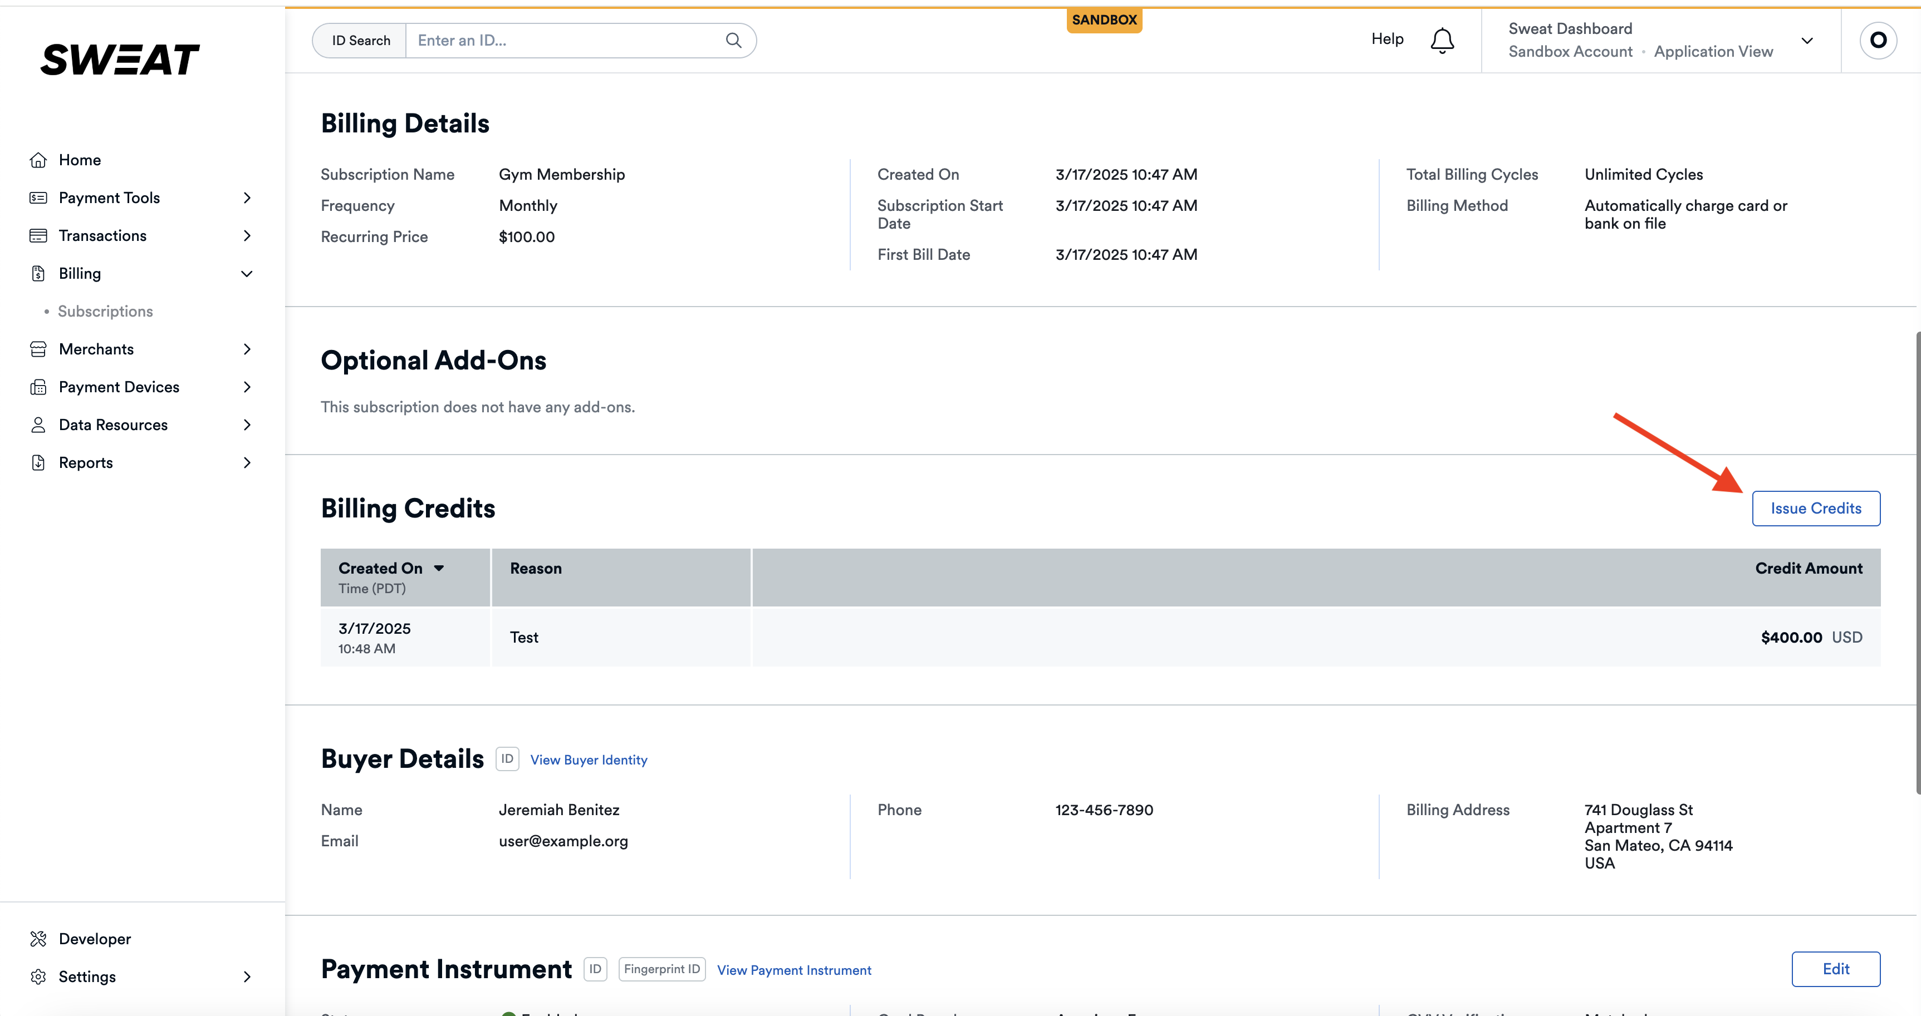1921x1016 pixels.
Task: Sort by Created On column arrow
Action: pos(439,568)
